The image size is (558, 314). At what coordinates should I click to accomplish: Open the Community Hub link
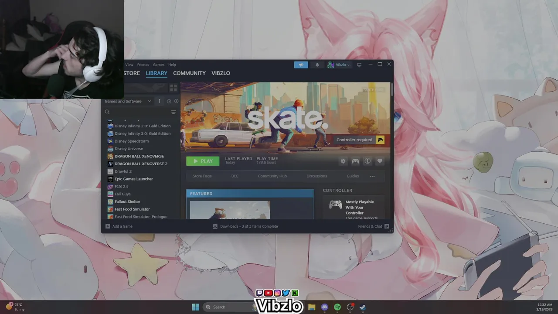pyautogui.click(x=272, y=176)
